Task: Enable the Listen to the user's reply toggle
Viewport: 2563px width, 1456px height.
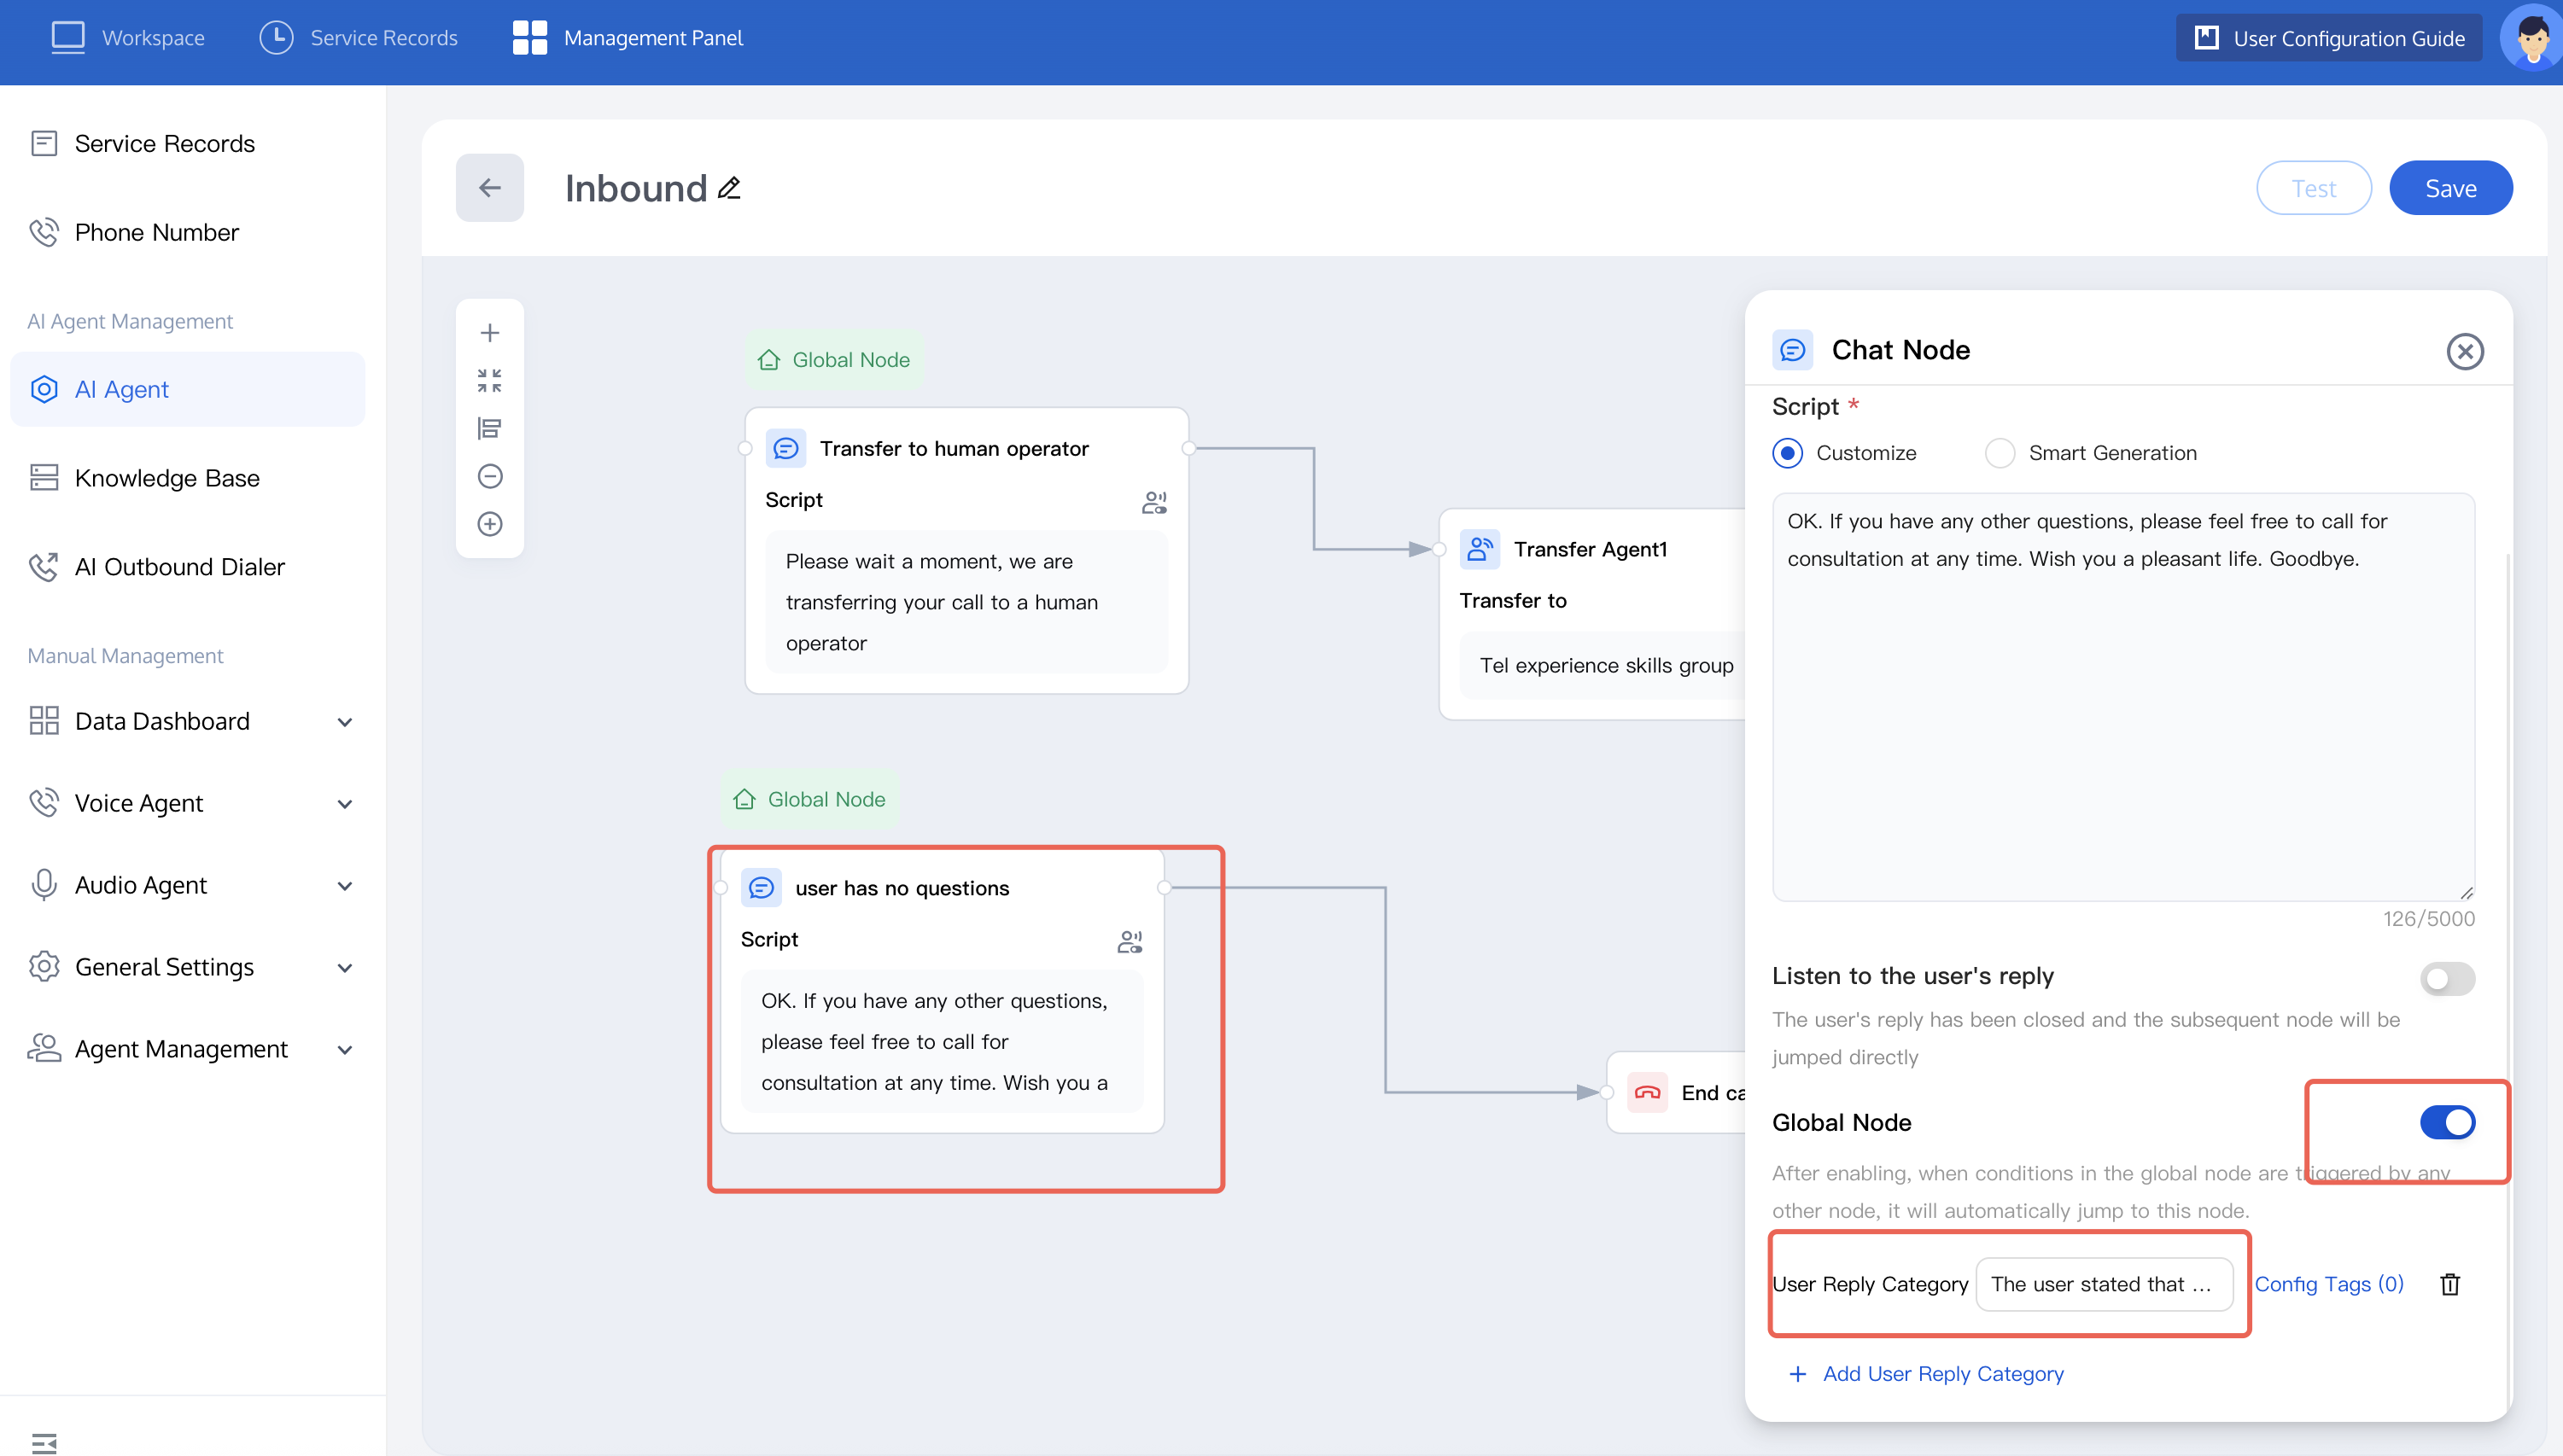Action: (2446, 978)
